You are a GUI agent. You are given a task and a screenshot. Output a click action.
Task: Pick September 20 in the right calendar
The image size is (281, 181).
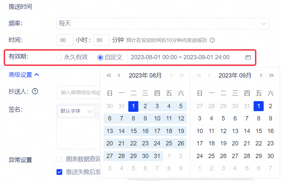coord(235,143)
